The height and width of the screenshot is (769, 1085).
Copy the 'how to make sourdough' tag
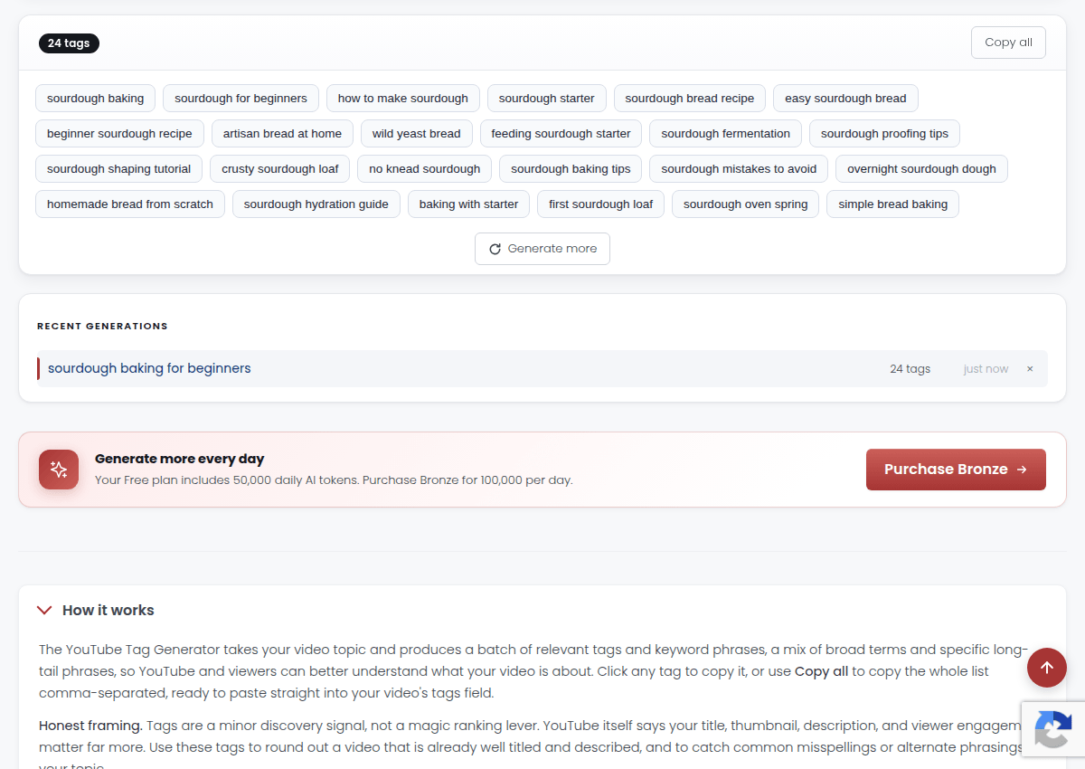tap(403, 99)
